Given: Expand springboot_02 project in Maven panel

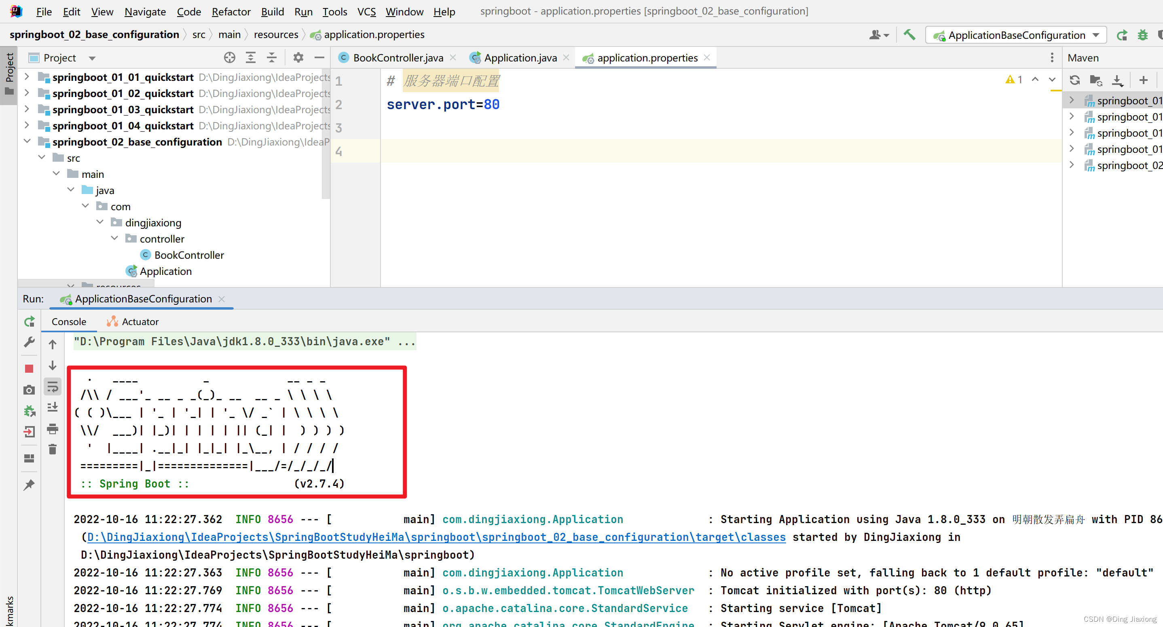Looking at the screenshot, I should point(1072,165).
